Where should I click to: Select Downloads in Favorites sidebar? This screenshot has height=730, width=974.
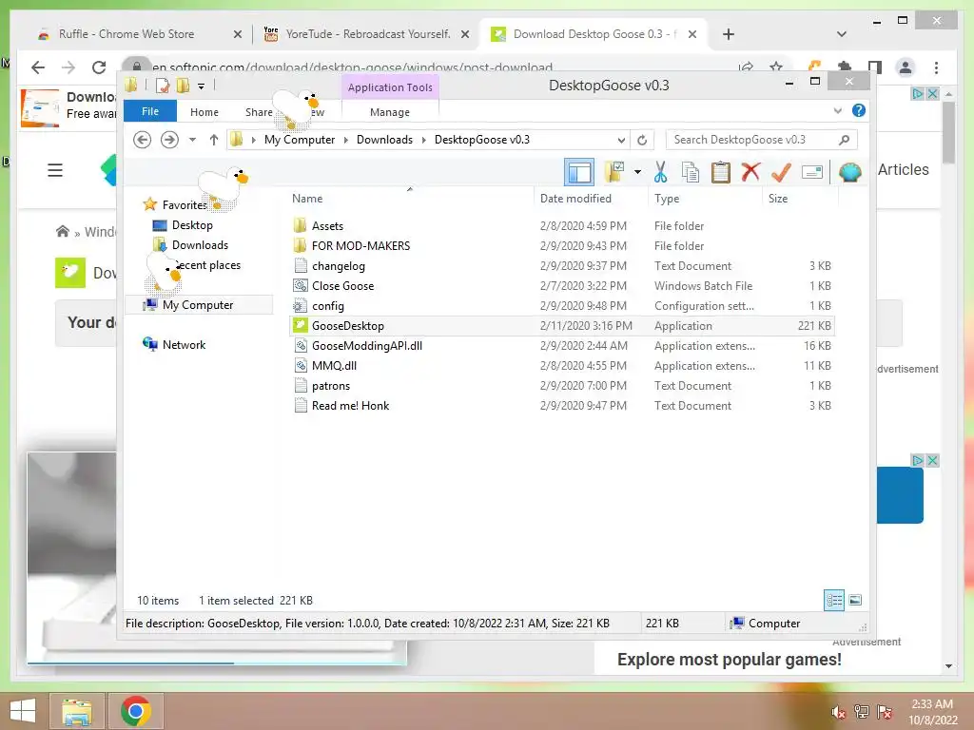[x=200, y=245]
